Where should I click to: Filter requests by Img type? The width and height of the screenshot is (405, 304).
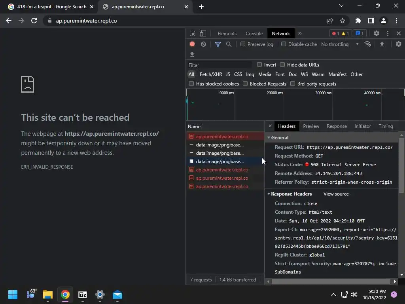[x=250, y=74]
